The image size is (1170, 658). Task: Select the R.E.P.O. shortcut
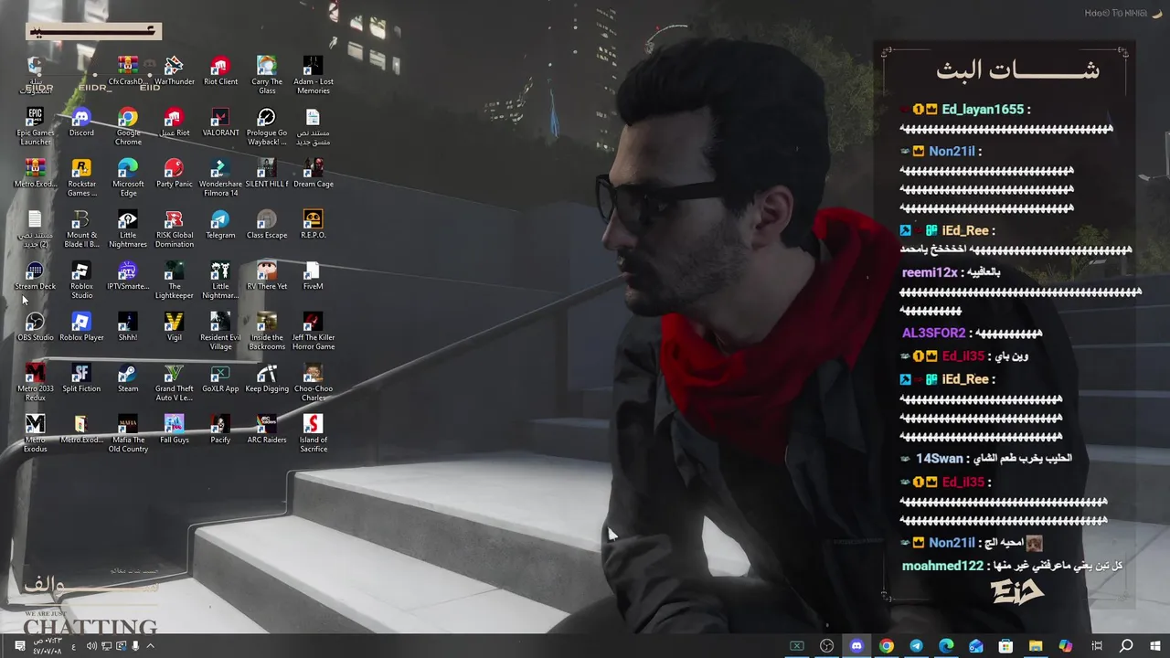[313, 224]
